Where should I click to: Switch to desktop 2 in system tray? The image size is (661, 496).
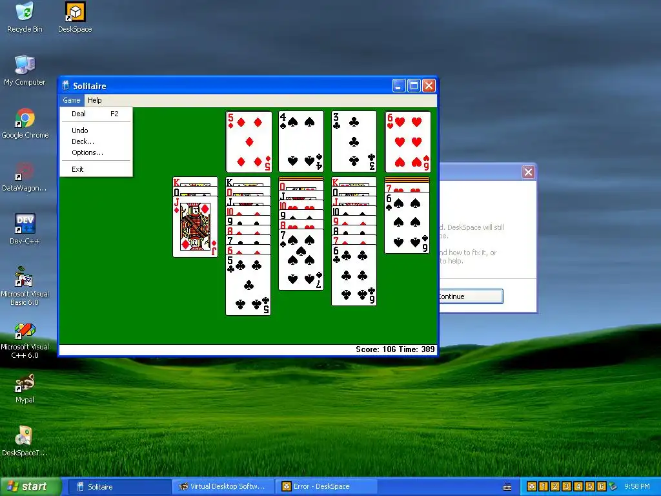tap(554, 486)
